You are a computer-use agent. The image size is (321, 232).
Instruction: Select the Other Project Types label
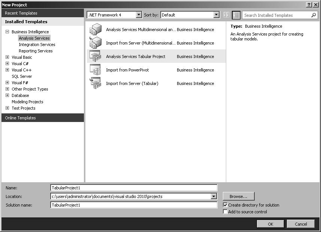click(x=30, y=89)
